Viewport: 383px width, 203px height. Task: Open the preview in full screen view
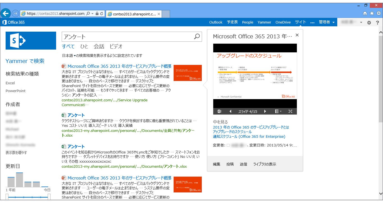click(290, 111)
